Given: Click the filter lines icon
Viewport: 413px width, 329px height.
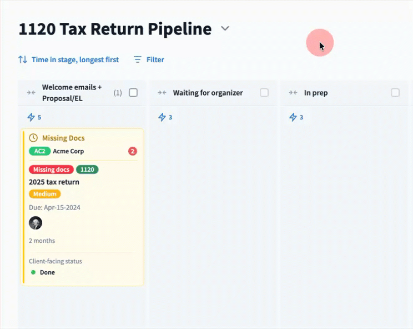Looking at the screenshot, I should click(x=138, y=59).
